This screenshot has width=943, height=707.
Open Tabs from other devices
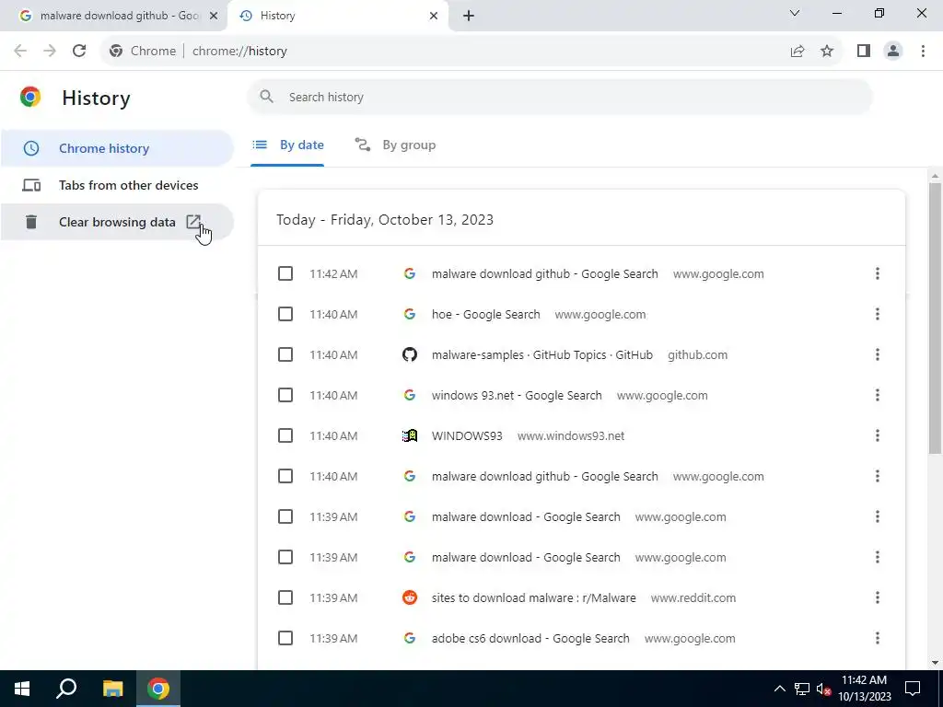(x=117, y=185)
